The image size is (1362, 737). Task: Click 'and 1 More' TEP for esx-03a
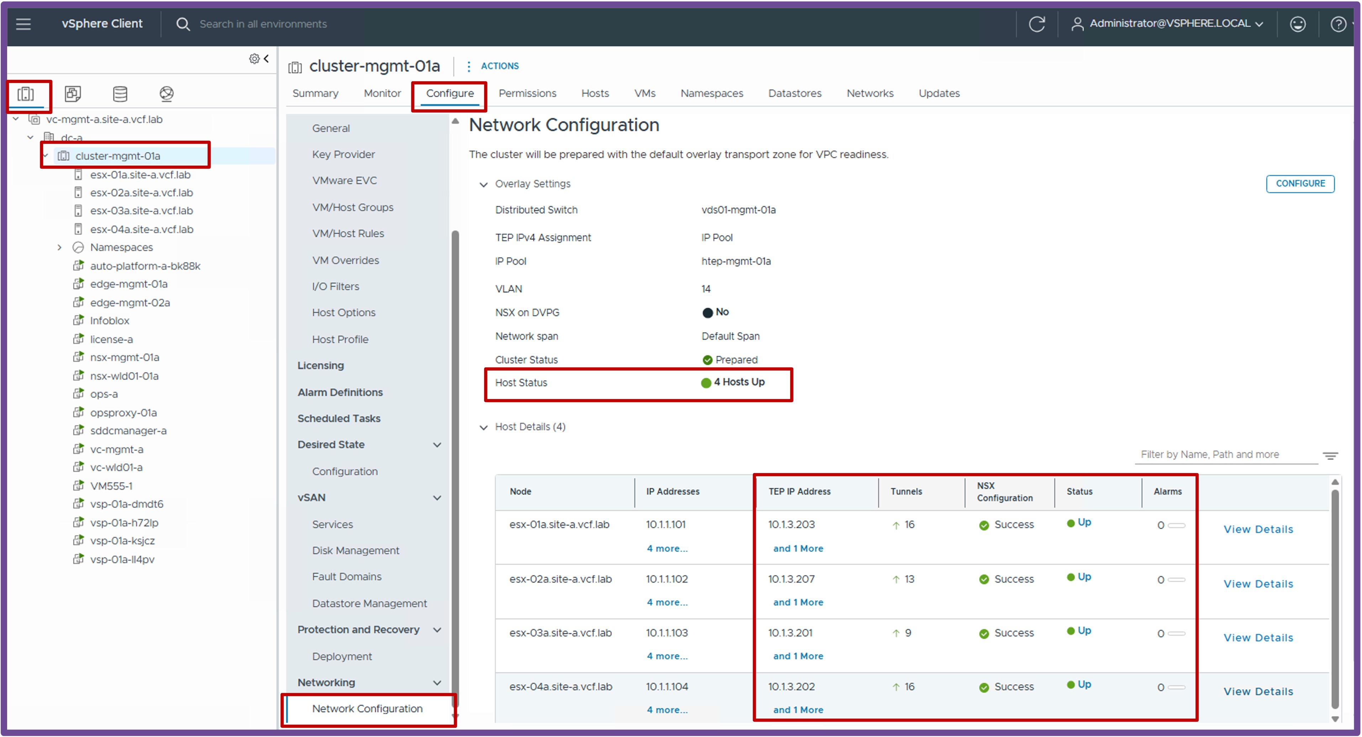(798, 656)
